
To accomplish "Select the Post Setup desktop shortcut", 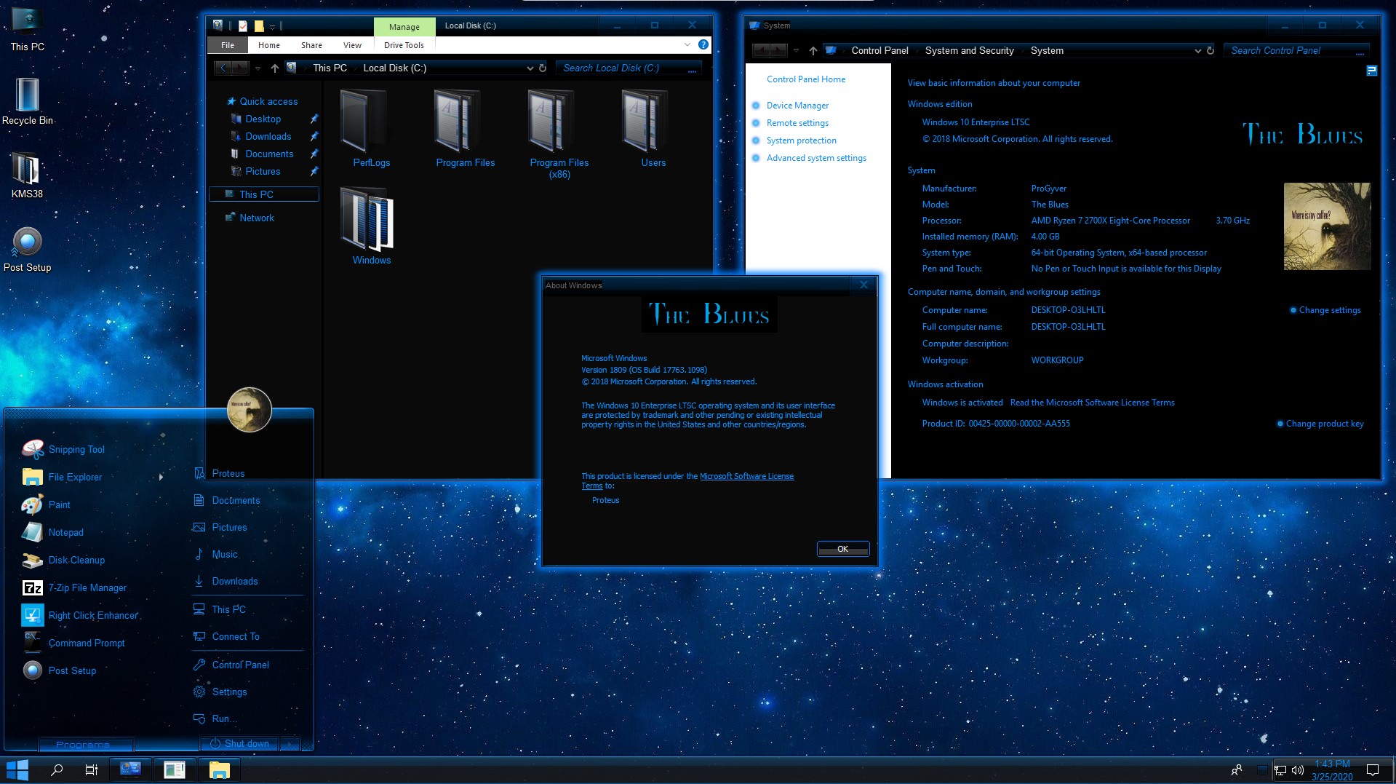I will (x=27, y=248).
